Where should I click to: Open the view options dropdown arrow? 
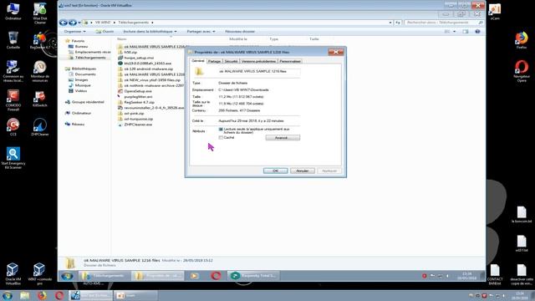click(x=454, y=32)
